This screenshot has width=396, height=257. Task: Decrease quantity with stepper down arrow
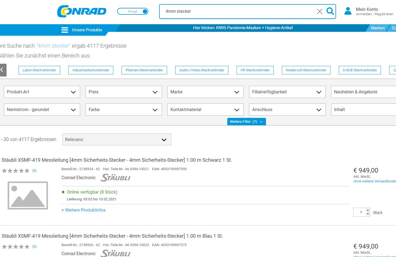click(x=368, y=214)
